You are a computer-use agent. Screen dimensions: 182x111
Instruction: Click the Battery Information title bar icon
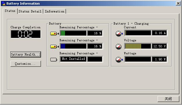(x=4, y=3)
